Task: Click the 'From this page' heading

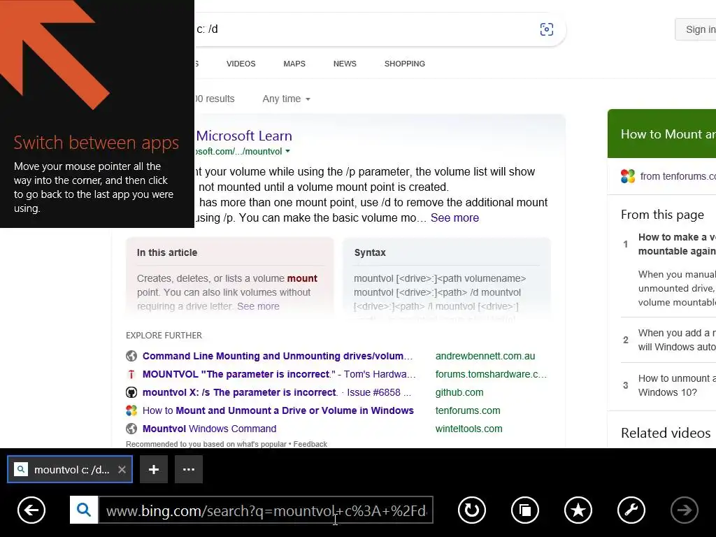Action: 662,215
